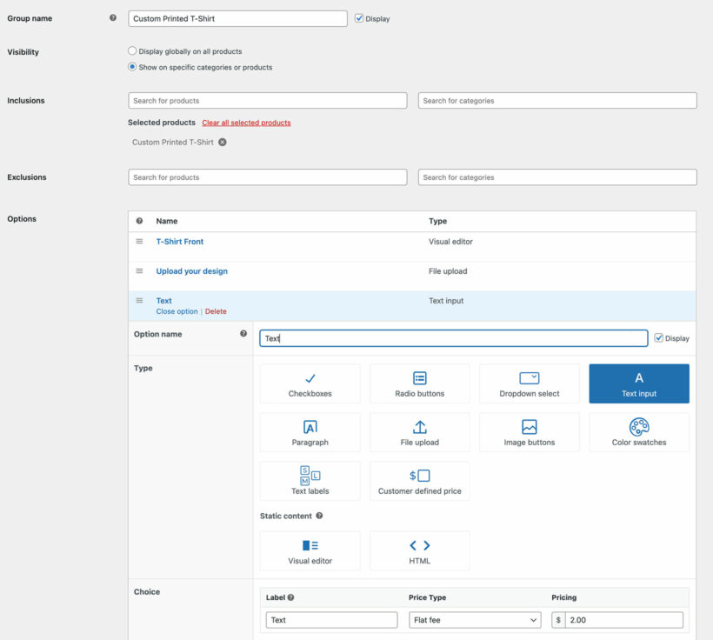
Task: Expand the T-Shirt Front option row
Action: pyautogui.click(x=180, y=242)
